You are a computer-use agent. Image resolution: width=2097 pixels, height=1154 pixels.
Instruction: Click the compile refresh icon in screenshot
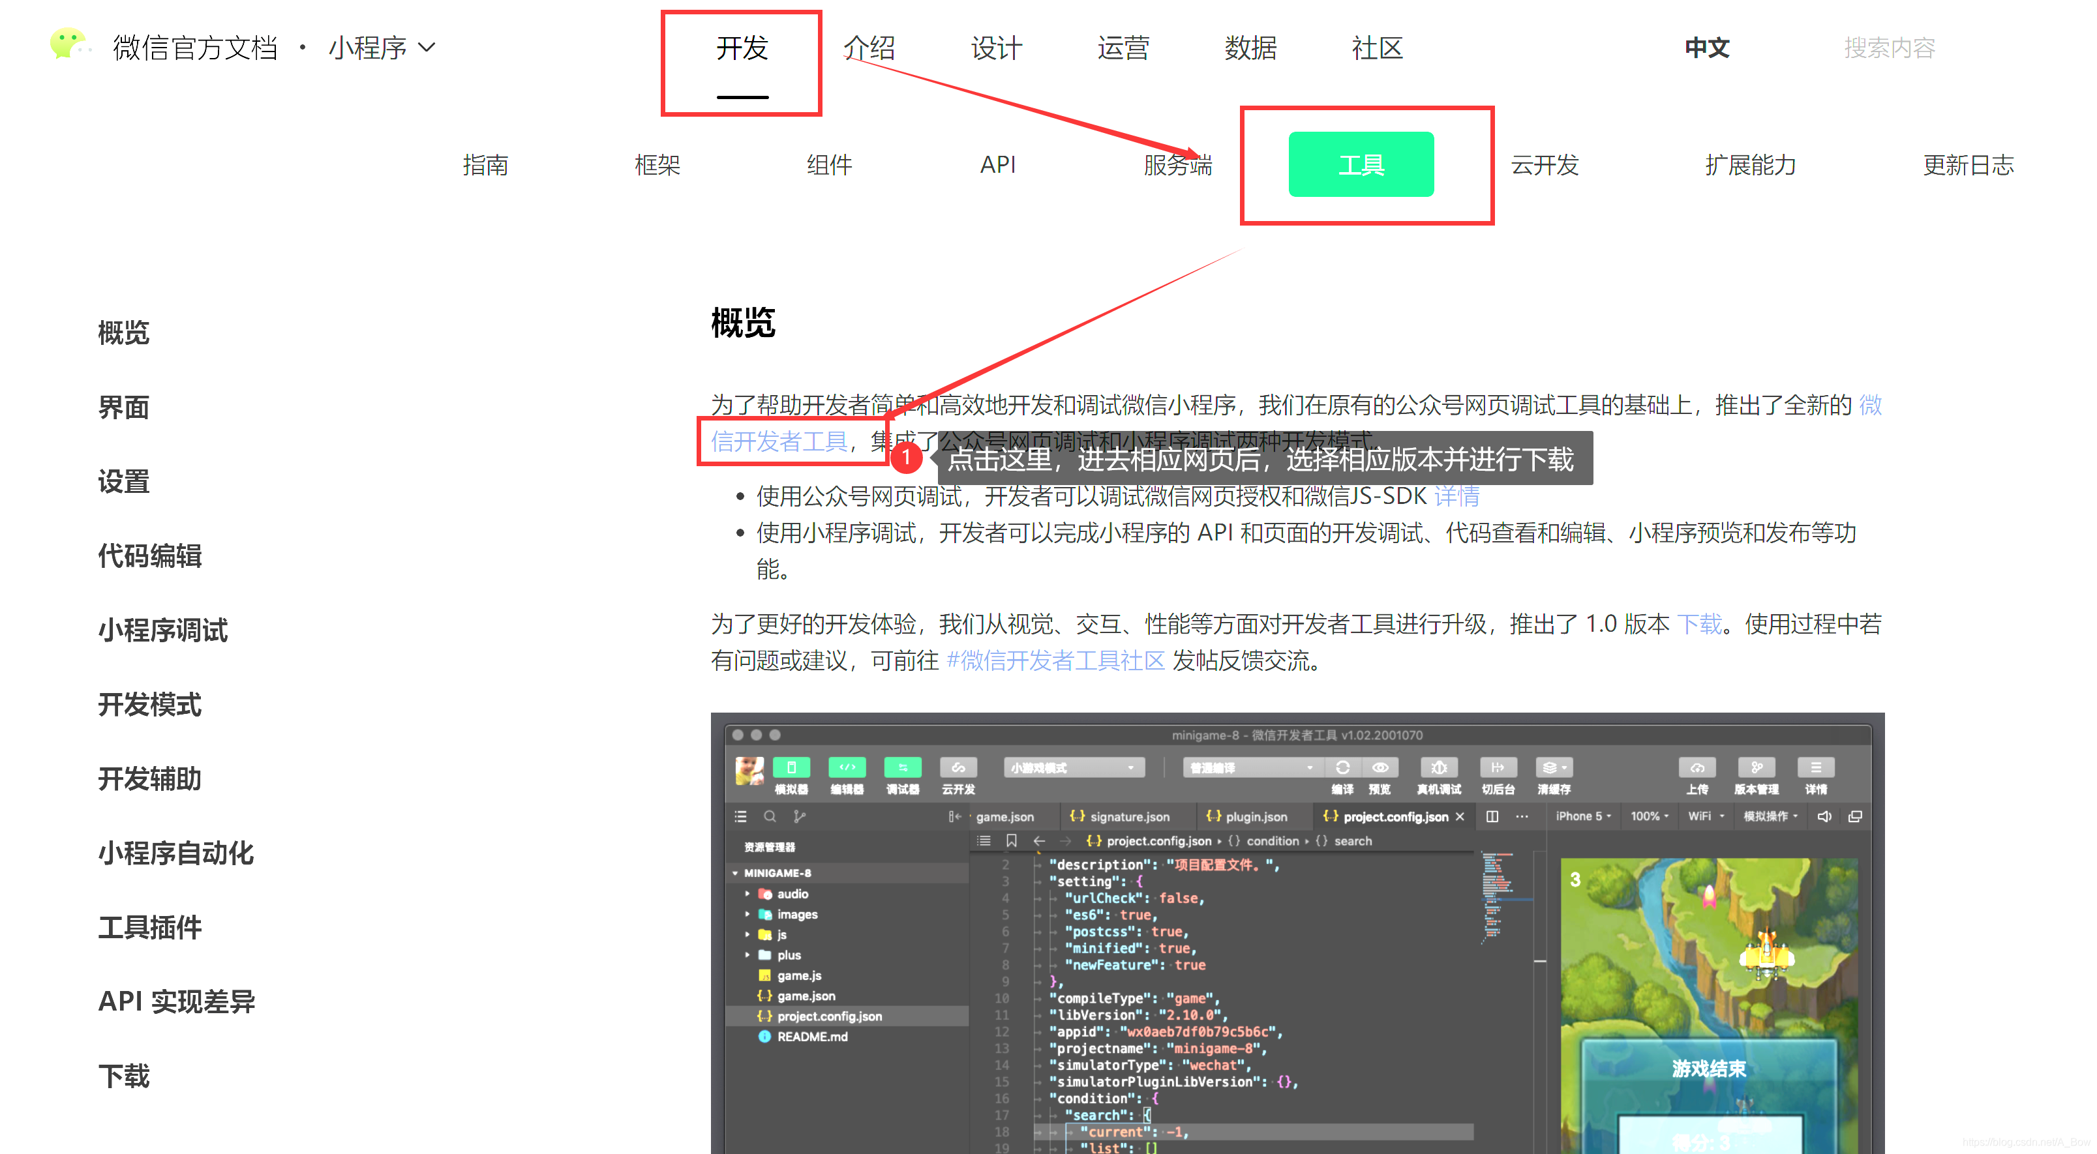pos(1342,767)
